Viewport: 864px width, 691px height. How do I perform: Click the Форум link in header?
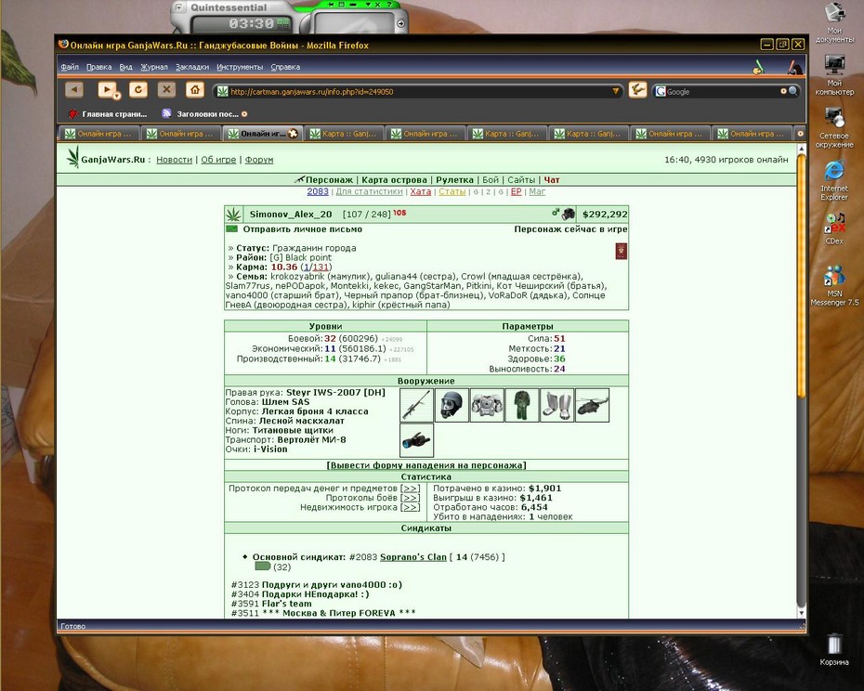[259, 160]
